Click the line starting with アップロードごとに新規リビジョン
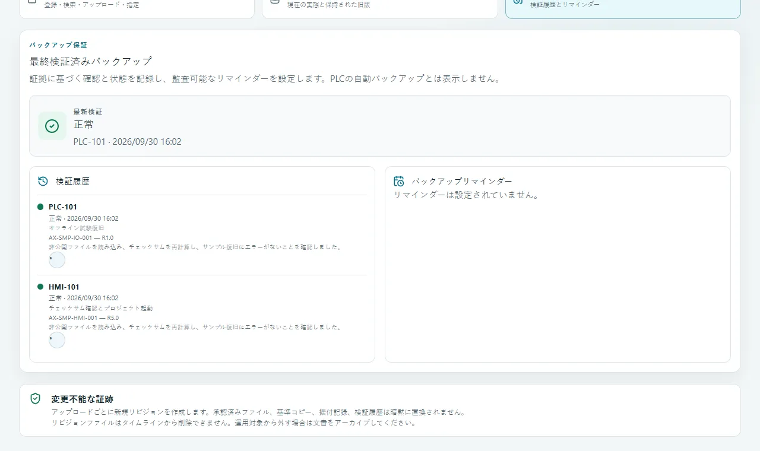This screenshot has height=451, width=760. click(x=259, y=412)
